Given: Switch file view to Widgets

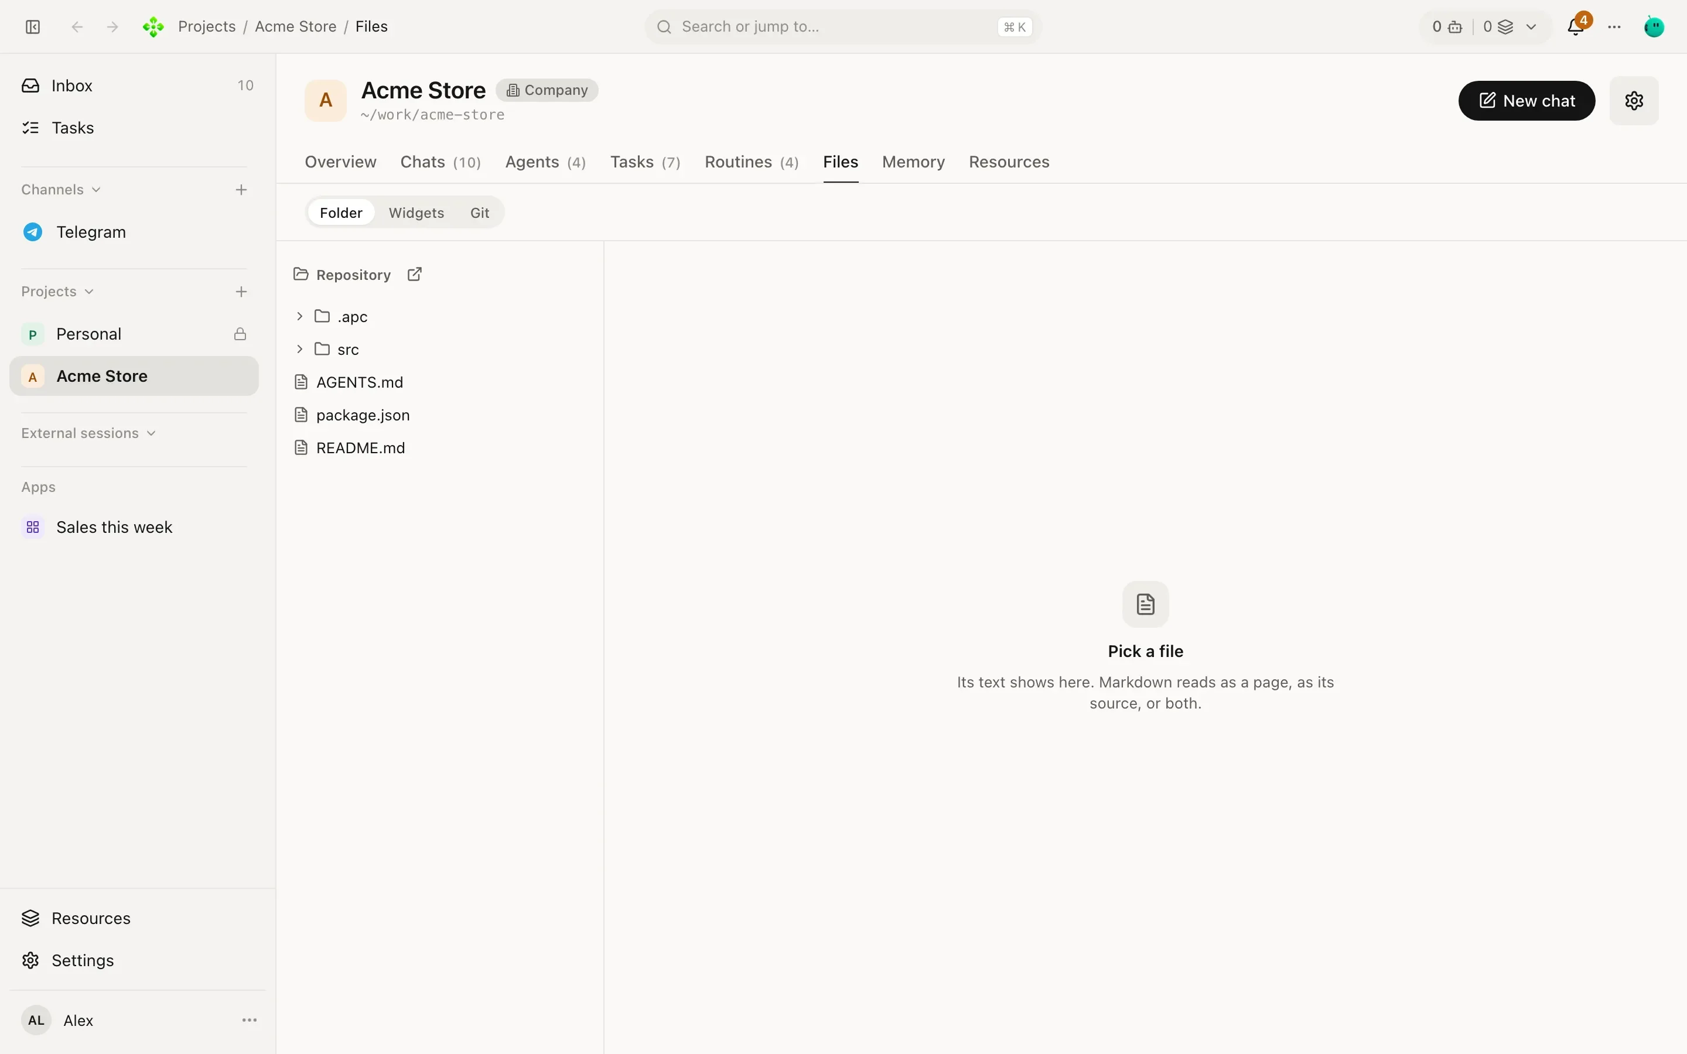Looking at the screenshot, I should pos(416,213).
